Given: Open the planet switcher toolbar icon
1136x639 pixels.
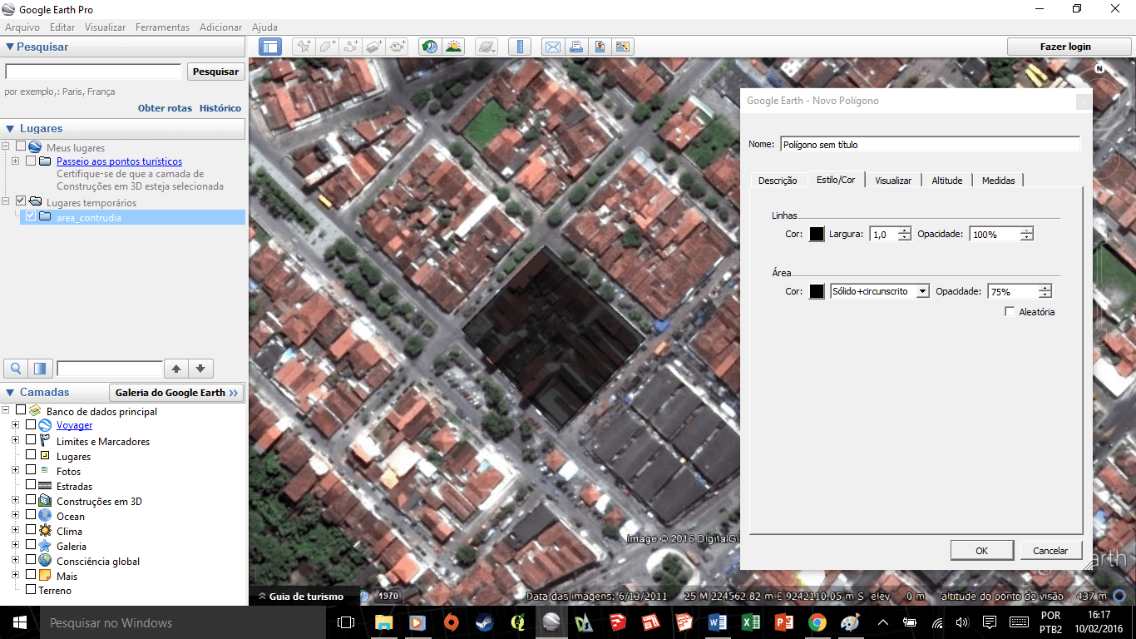Looking at the screenshot, I should point(487,47).
